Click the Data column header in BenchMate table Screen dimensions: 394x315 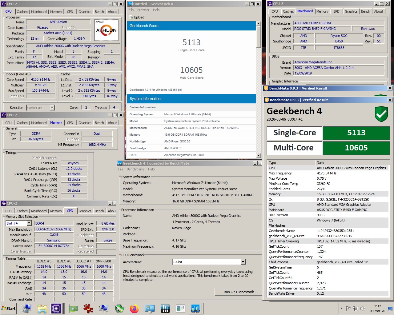pos(352,163)
